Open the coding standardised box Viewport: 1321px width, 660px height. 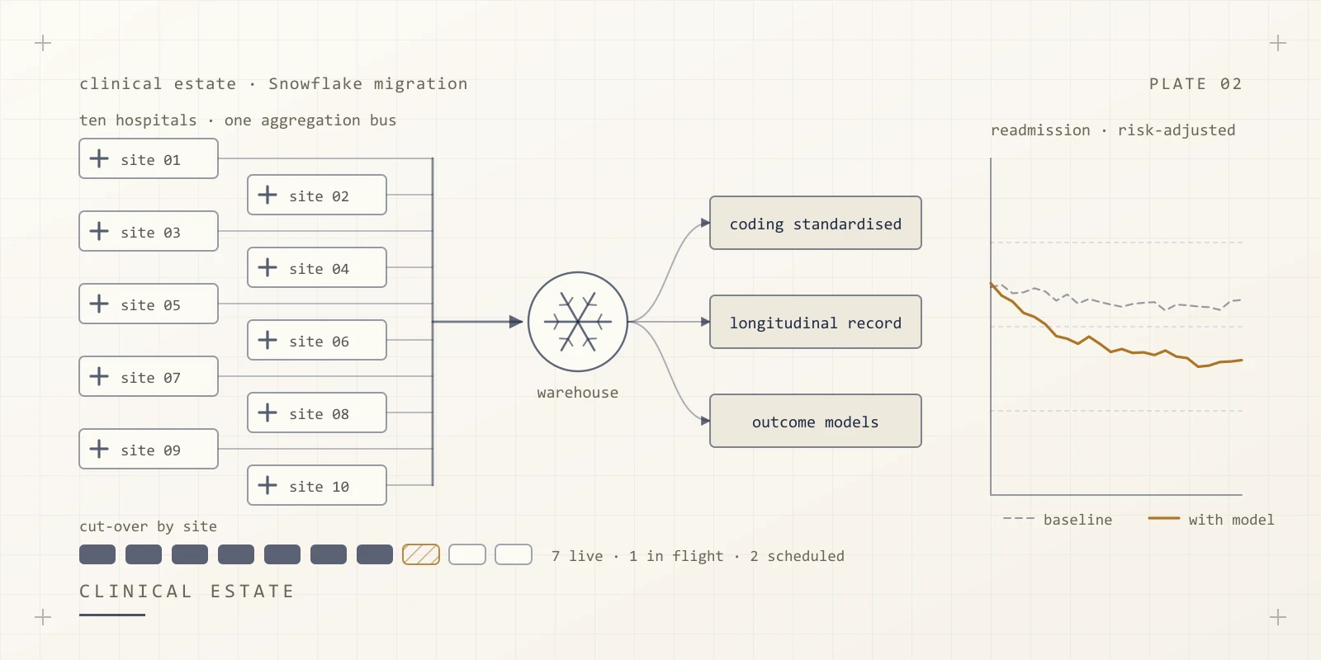tap(816, 223)
